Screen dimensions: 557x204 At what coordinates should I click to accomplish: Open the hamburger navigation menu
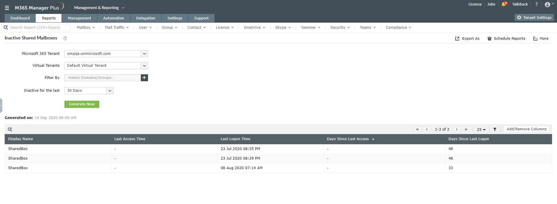(x=7, y=8)
